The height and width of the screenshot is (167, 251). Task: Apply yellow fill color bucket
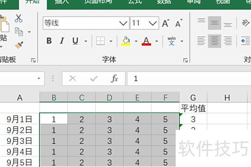point(126,41)
